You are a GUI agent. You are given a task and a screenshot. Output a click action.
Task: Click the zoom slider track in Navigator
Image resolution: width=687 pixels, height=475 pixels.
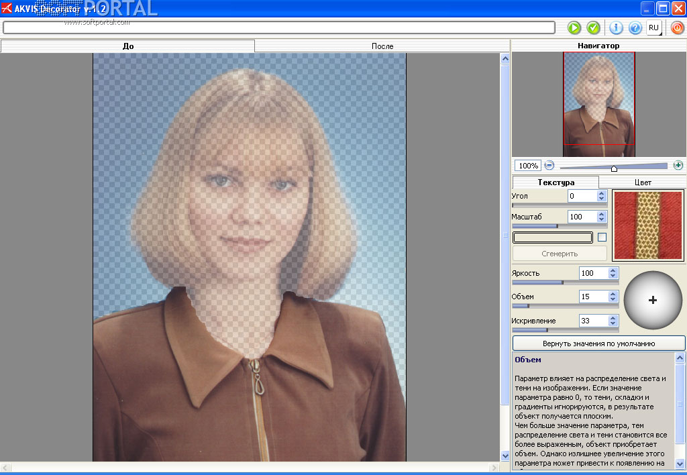613,166
